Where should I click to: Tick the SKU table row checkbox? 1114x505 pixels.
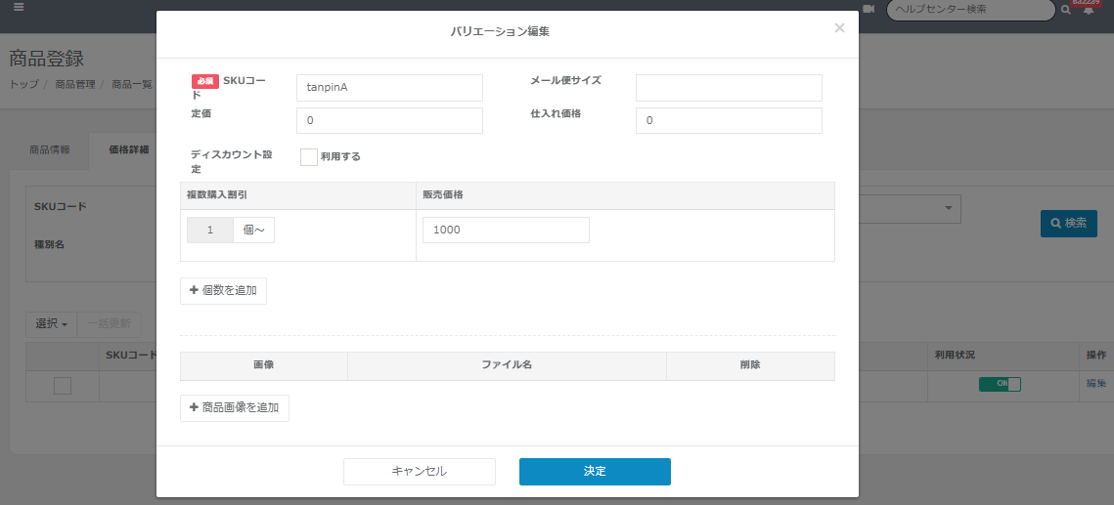63,386
